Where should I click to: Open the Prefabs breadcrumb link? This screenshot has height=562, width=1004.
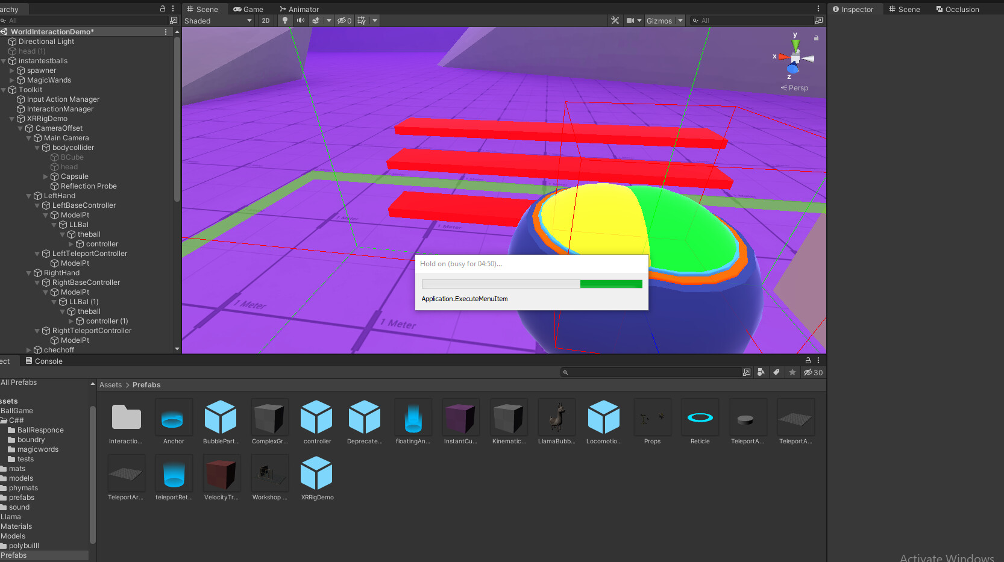tap(146, 384)
